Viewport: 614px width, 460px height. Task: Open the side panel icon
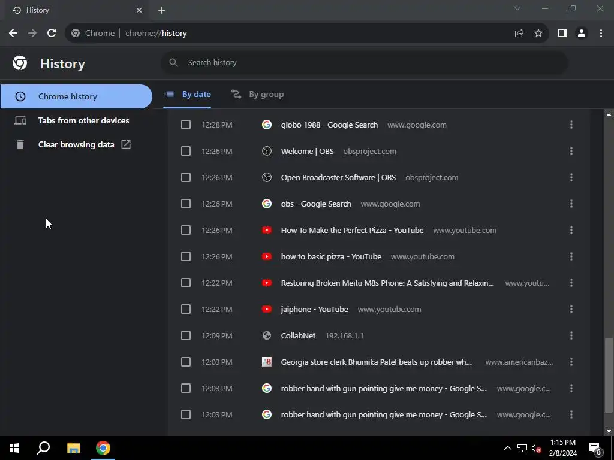point(562,34)
